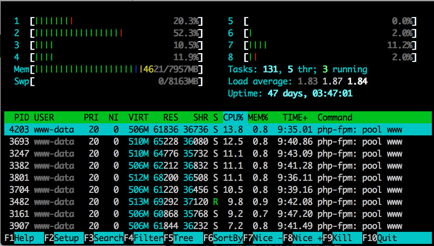Click the 0.9 MEM% value

[260, 202]
